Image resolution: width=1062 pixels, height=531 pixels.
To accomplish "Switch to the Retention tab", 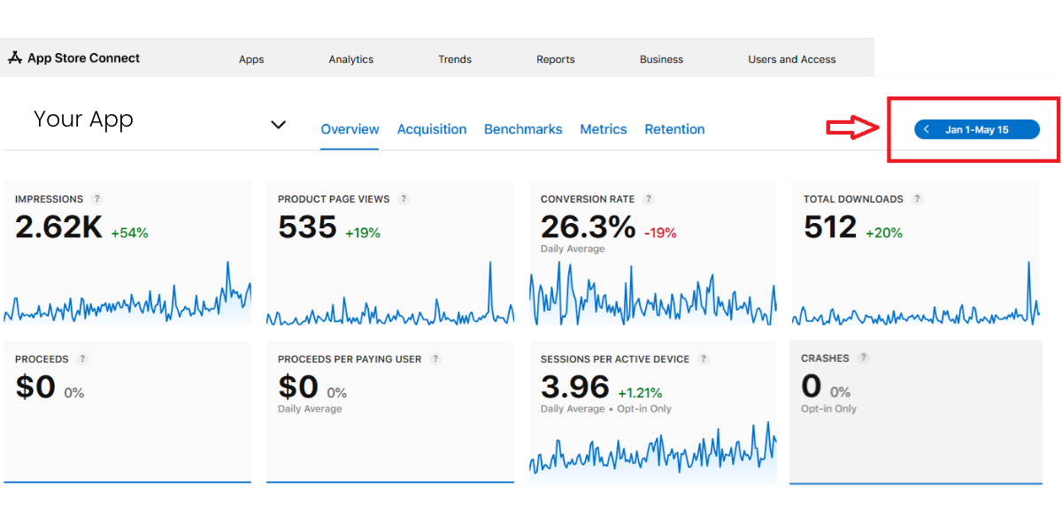I will click(674, 129).
